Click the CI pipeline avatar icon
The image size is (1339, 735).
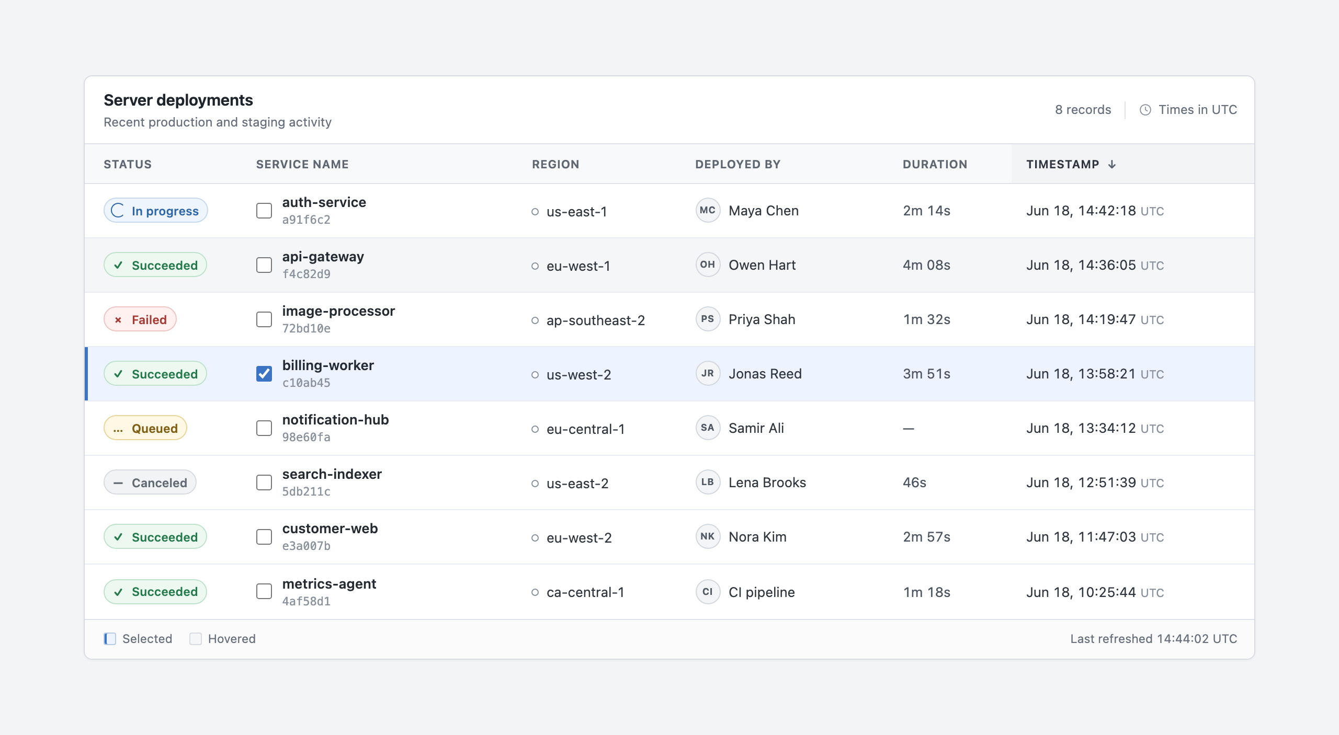pos(708,592)
